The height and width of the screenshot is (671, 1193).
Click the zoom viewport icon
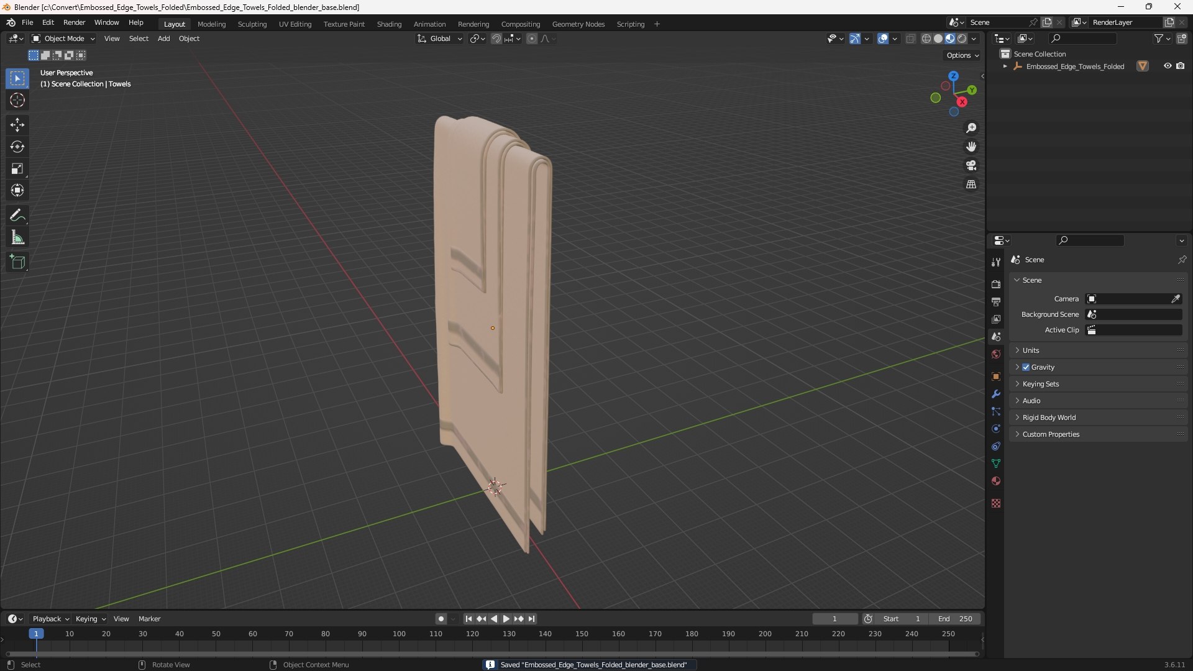coord(971,128)
